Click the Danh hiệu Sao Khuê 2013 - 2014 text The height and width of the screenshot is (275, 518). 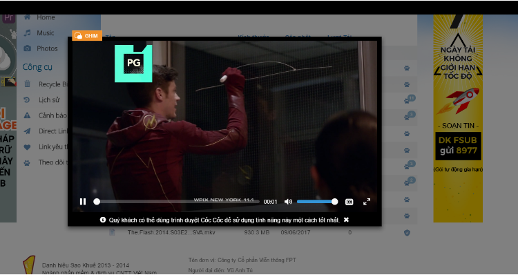[x=86, y=265]
